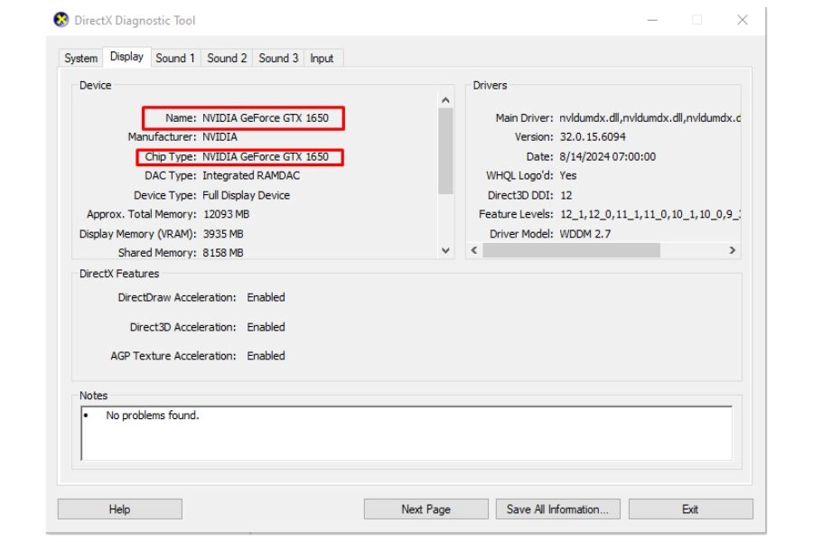Click the No problems found note
This screenshot has width=813, height=542.
153,416
